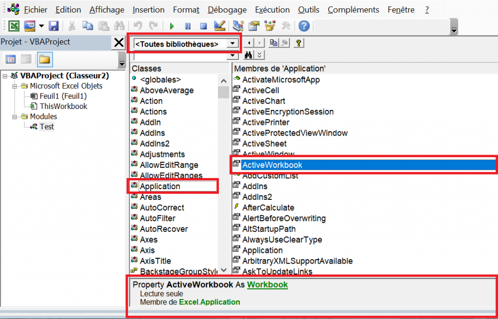Click the View Code icon in Project pane

click(x=11, y=59)
